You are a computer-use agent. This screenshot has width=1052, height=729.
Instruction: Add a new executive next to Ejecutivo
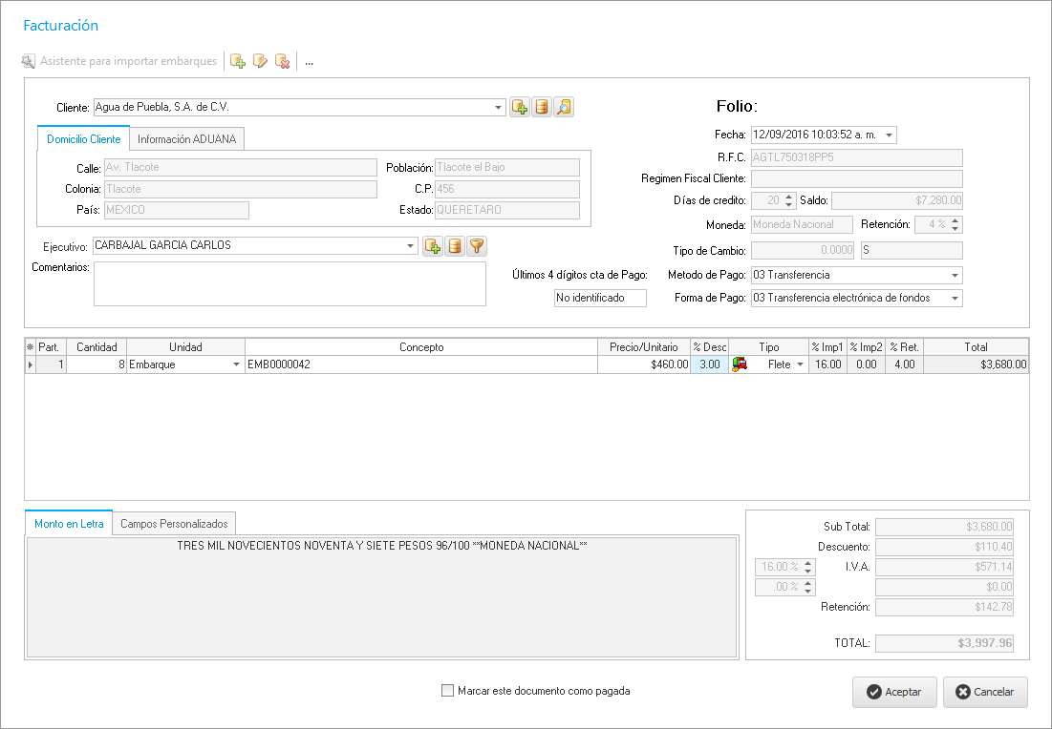pos(432,246)
